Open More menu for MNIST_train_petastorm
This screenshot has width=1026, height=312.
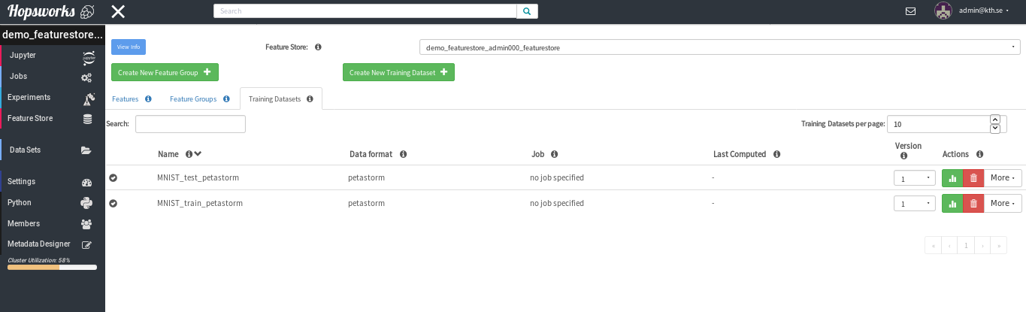click(x=1003, y=204)
